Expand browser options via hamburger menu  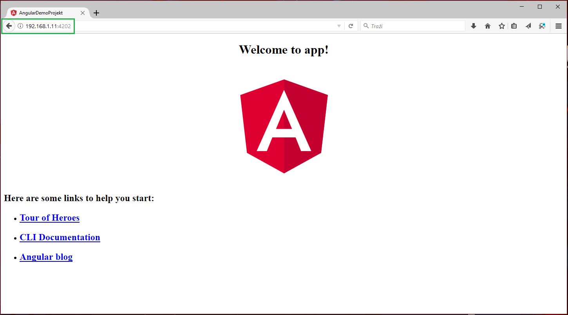[x=558, y=26]
